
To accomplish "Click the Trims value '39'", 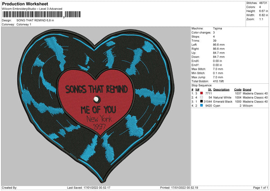I will pyautogui.click(x=215, y=41).
